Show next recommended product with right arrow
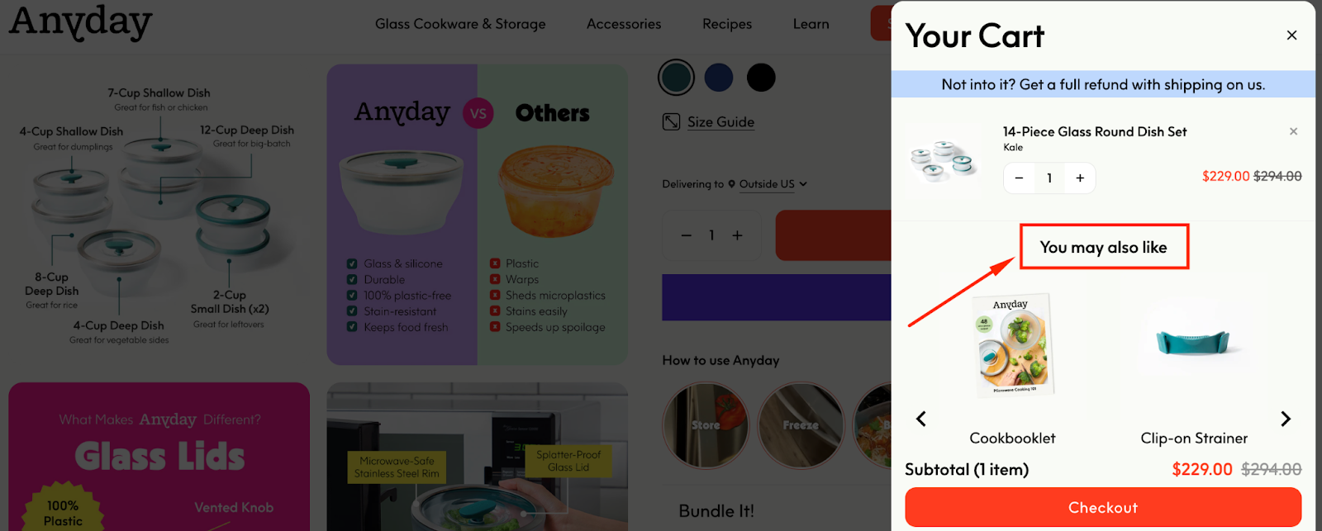The height and width of the screenshot is (531, 1322). pyautogui.click(x=1285, y=419)
